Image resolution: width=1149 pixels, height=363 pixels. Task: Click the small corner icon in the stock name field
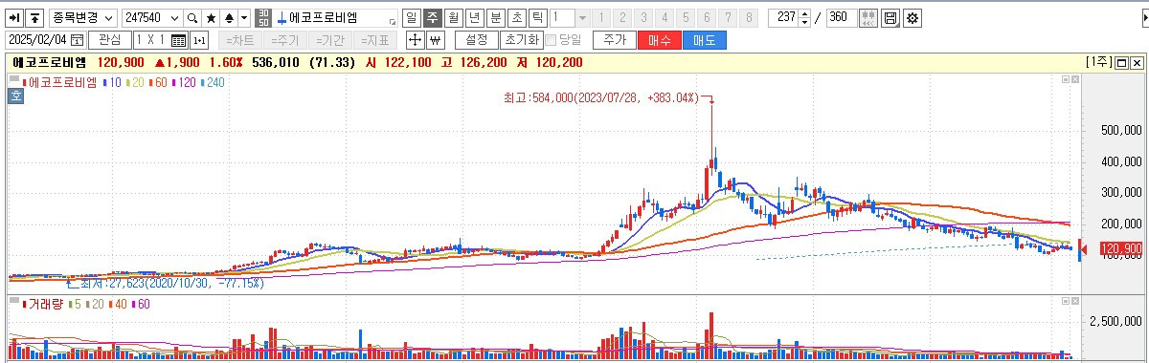point(393,21)
